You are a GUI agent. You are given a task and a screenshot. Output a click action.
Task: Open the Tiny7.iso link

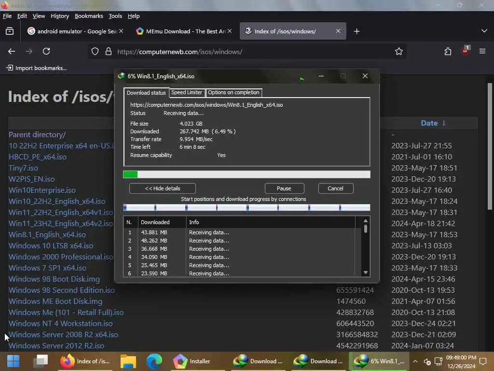[x=23, y=168]
